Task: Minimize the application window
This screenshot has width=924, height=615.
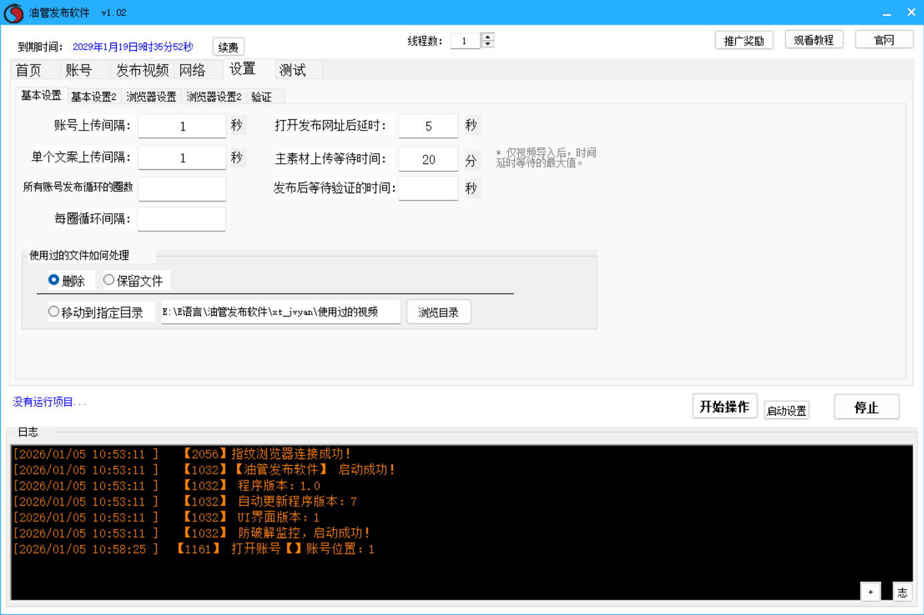Action: 887,13
